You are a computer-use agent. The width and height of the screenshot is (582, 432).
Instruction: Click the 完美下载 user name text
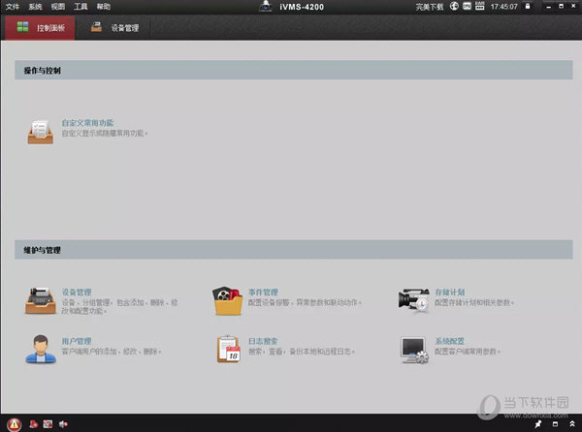(x=430, y=7)
